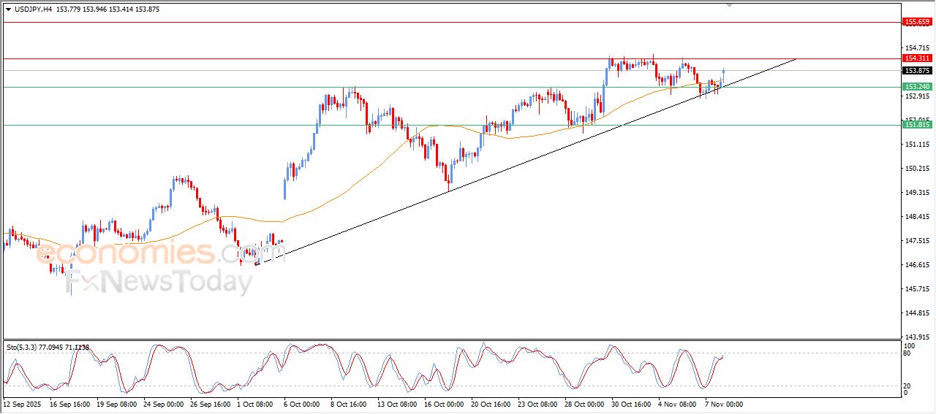This screenshot has height=414, width=936.
Task: Click the stochastic 80 level label
Action: 908,354
